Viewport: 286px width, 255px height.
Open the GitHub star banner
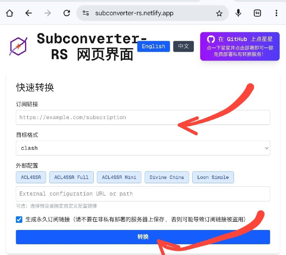point(240,46)
